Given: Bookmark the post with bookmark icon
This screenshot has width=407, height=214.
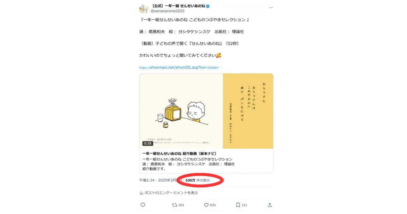Looking at the screenshot, I should coord(238,205).
